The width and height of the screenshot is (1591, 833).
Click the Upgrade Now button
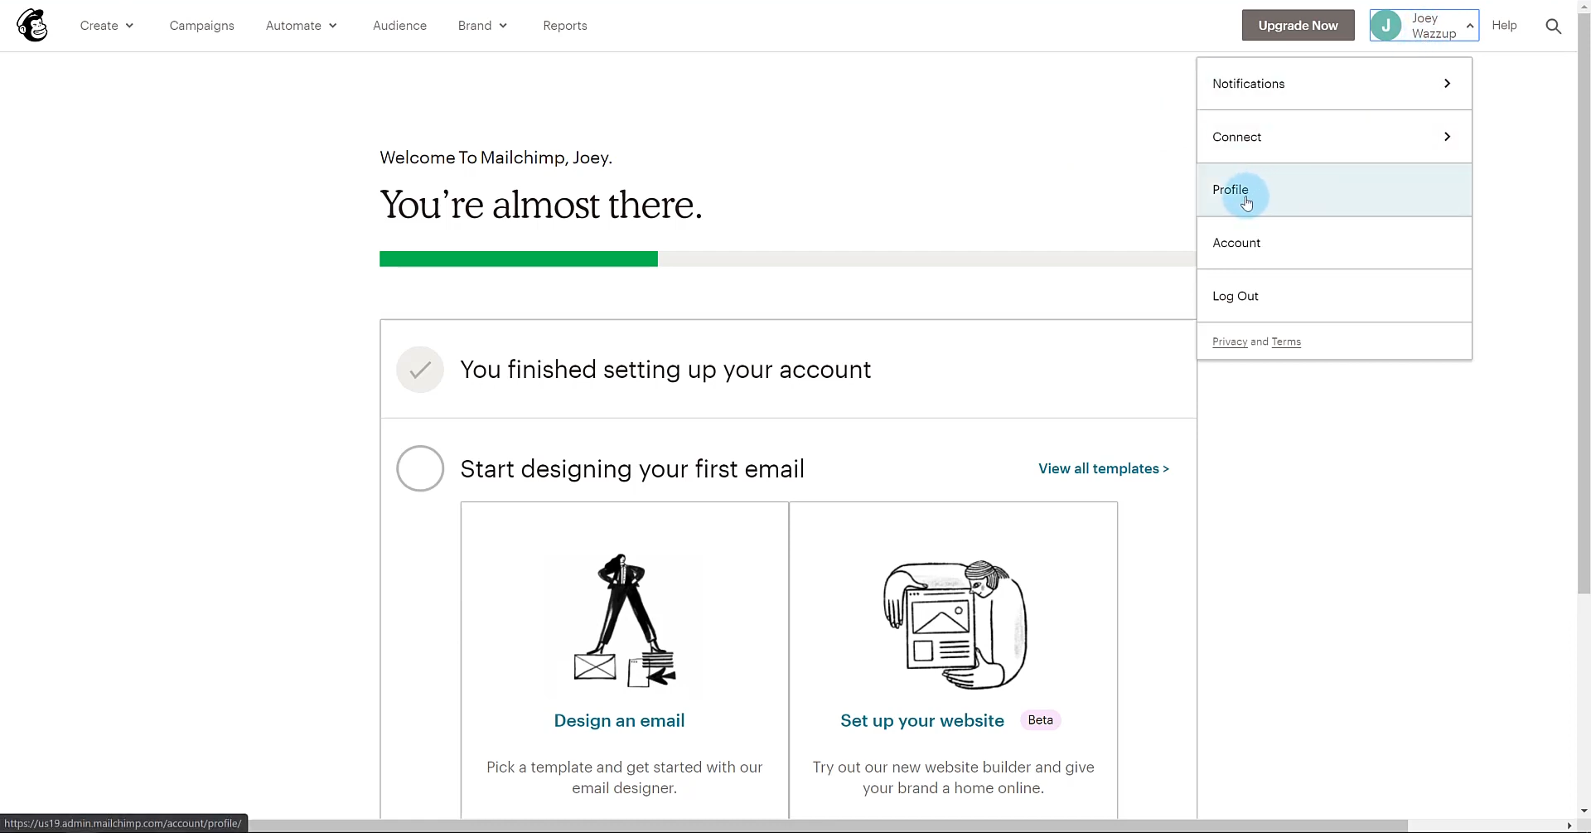pos(1298,26)
